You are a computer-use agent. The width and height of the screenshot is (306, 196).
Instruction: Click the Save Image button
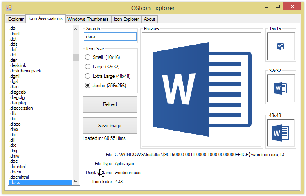click(110, 126)
